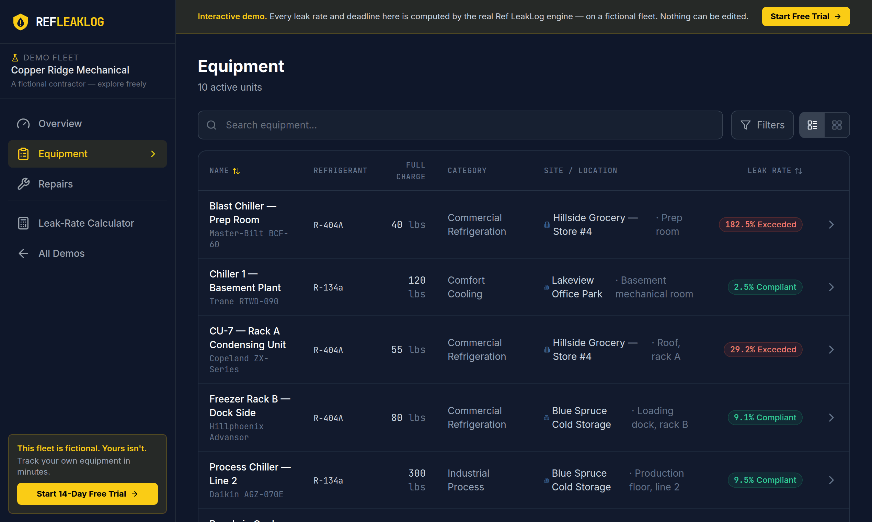Viewport: 872px width, 522px height.
Task: Click the Equipment clipboard icon
Action: [24, 154]
